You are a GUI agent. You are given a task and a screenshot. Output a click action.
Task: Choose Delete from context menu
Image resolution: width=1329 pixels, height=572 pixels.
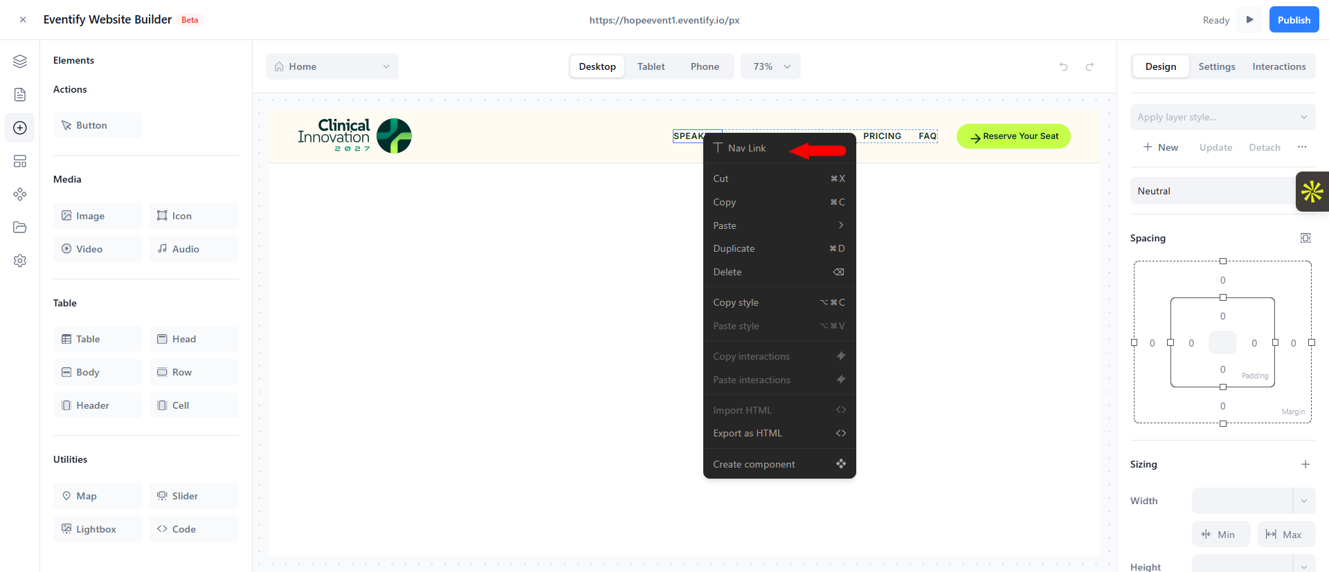[x=779, y=272]
